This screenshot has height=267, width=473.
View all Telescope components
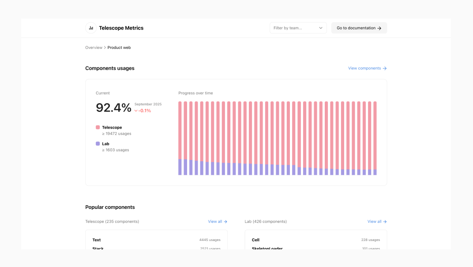click(215, 222)
